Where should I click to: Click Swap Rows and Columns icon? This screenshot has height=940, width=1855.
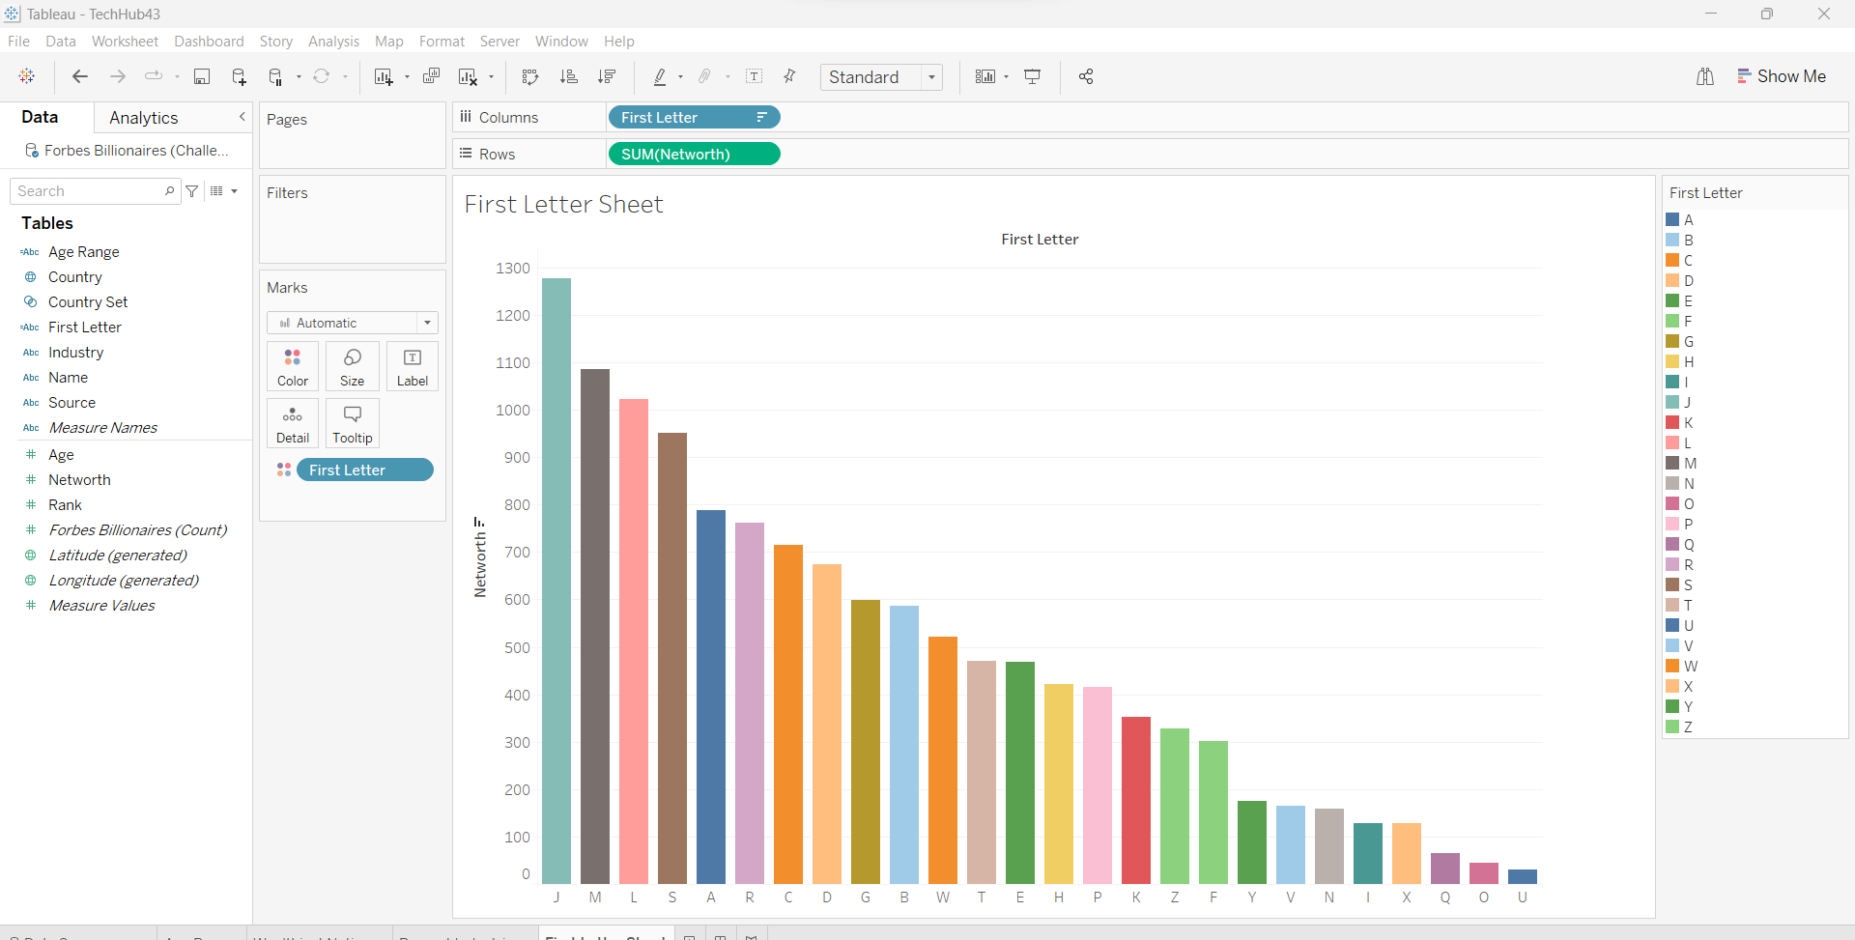pyautogui.click(x=529, y=77)
